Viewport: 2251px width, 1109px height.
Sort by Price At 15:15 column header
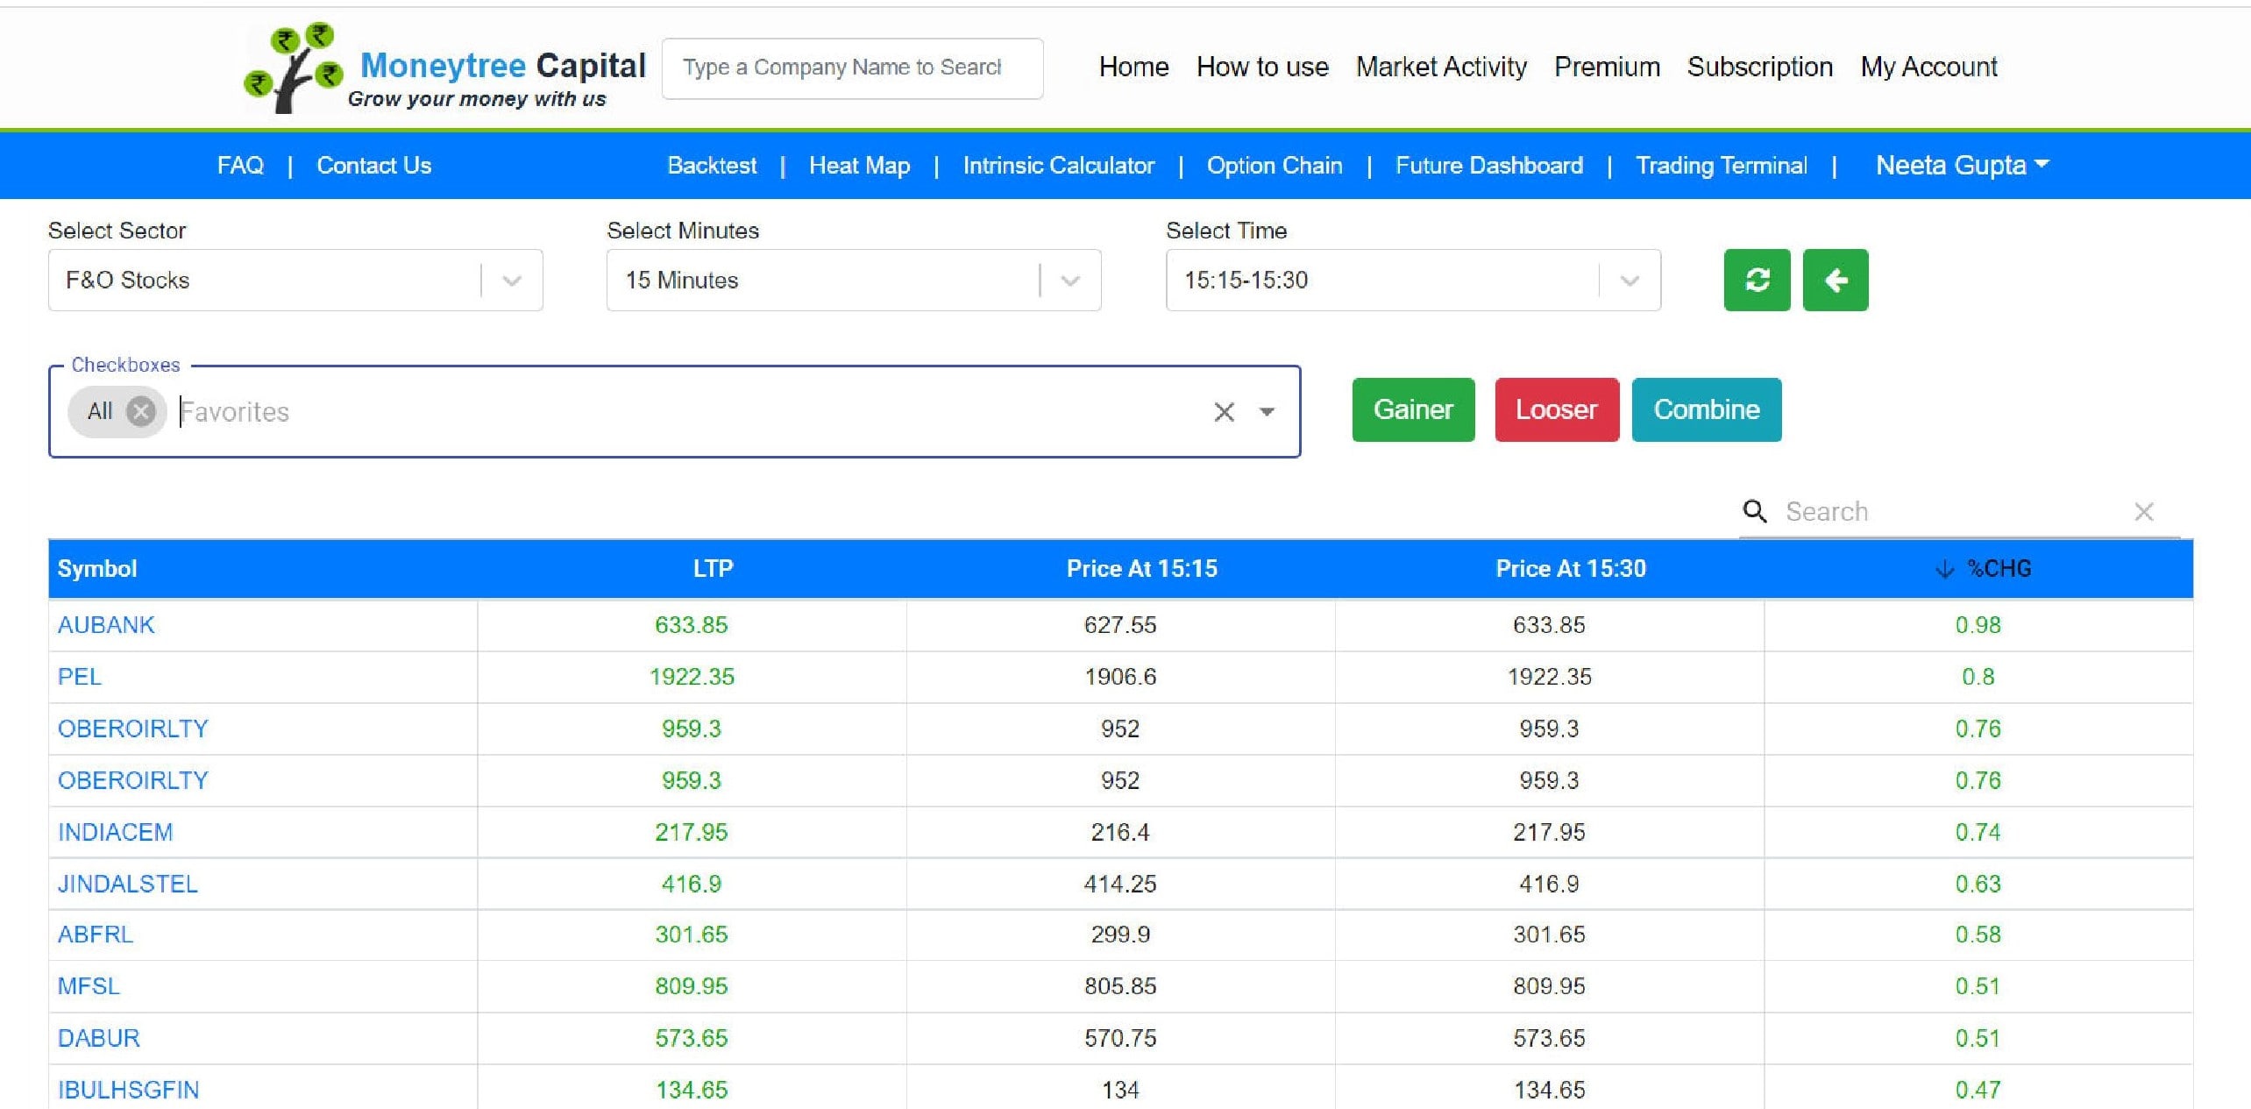1141,569
